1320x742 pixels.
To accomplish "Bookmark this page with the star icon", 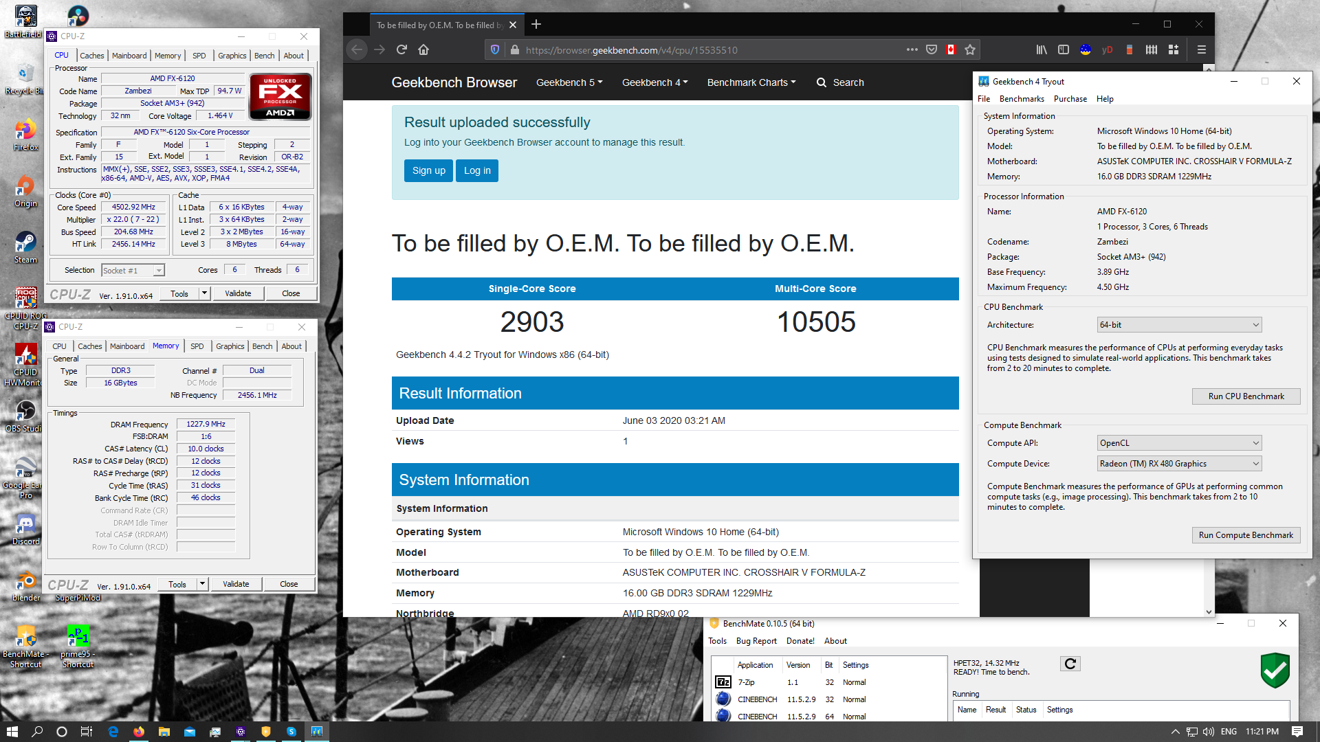I will (x=969, y=49).
